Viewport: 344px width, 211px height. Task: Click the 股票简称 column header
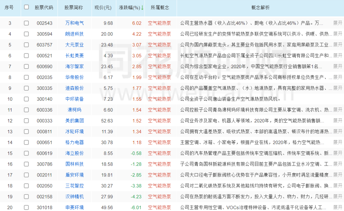pos(74,8)
